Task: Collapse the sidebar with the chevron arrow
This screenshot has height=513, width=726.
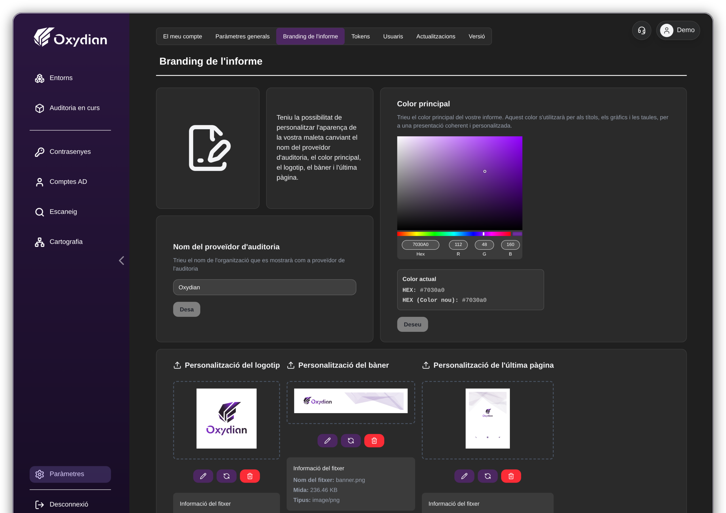Action: 121,260
